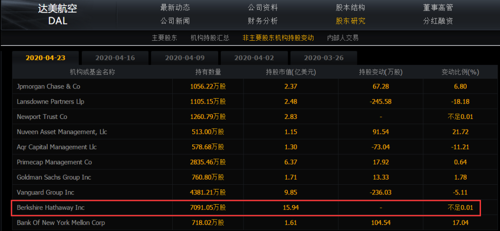The image size is (500, 231).
Task: Select the 2020-04-23 date tab
Action: (45, 58)
